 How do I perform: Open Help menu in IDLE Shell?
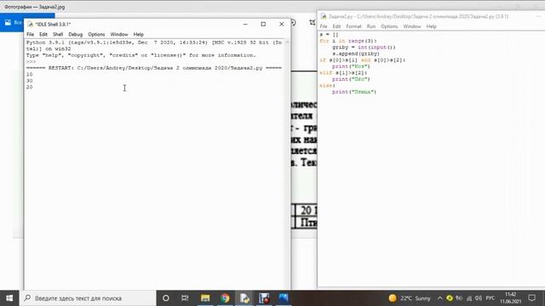[x=138, y=34]
